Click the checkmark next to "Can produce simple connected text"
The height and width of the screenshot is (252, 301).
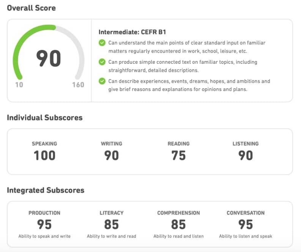pyautogui.click(x=102, y=62)
